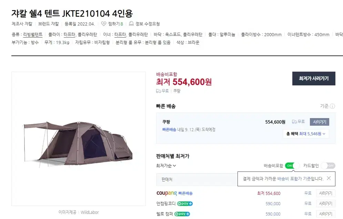Click the 기준 info circle icon
The image size is (343, 219).
[332, 106]
